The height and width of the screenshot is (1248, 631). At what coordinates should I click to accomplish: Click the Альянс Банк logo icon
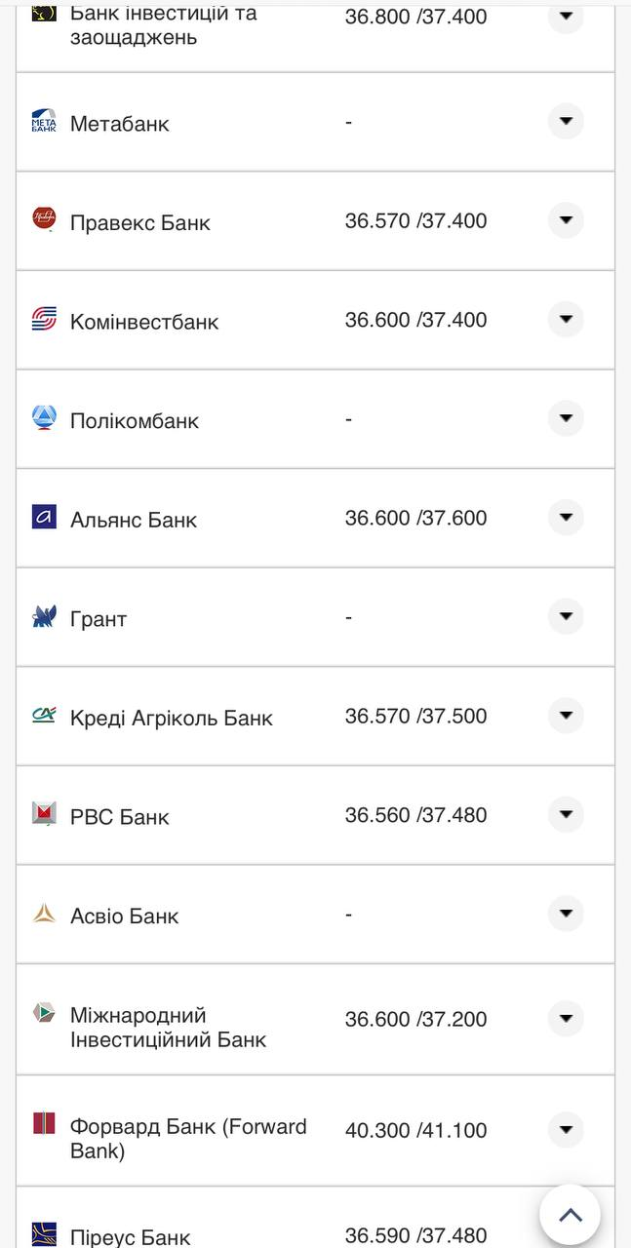tap(44, 517)
